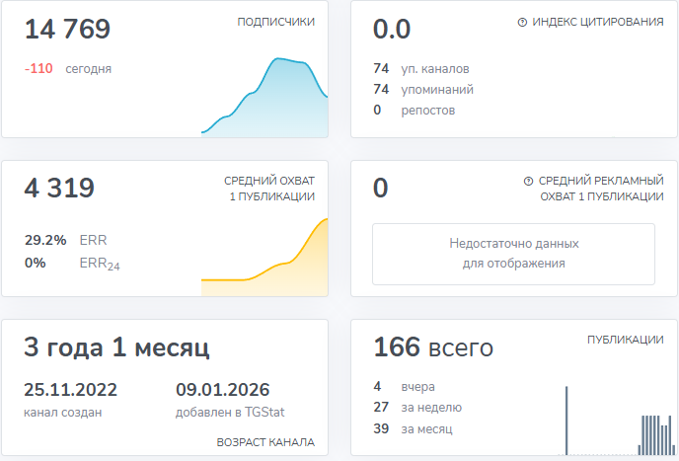Click the help icon beside СРЕДНИЙ РЕКЛАМНЫЙ ОХВАТ
679x461 pixels.
528,182
